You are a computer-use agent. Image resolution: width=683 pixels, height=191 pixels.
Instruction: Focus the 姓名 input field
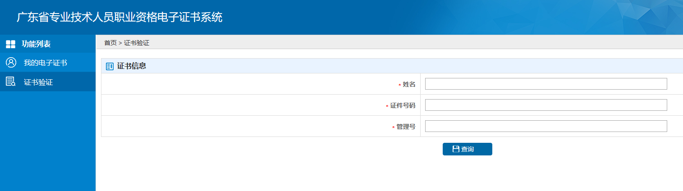pyautogui.click(x=545, y=84)
